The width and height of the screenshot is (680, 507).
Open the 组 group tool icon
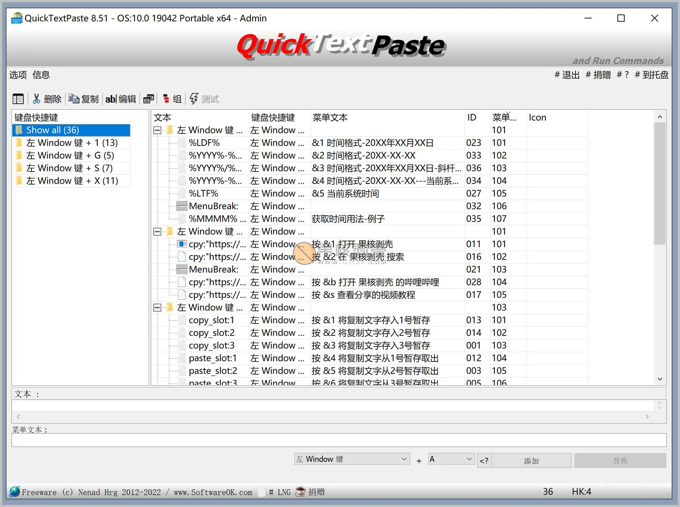click(x=166, y=98)
